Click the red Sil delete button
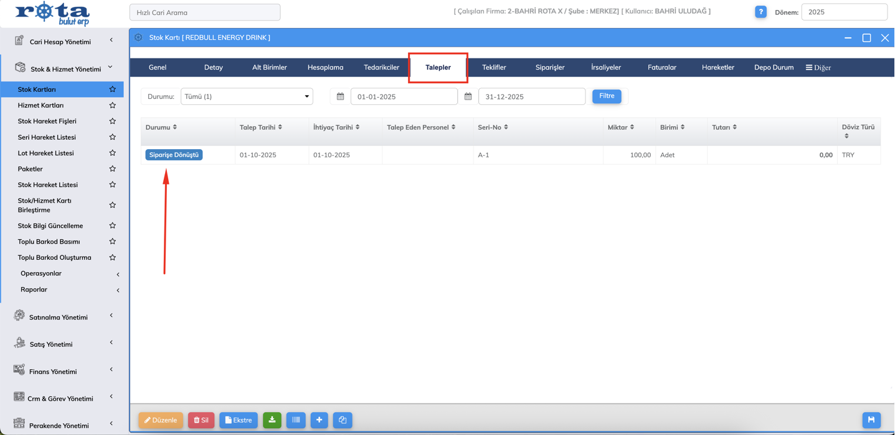This screenshot has height=435, width=895. pos(201,420)
